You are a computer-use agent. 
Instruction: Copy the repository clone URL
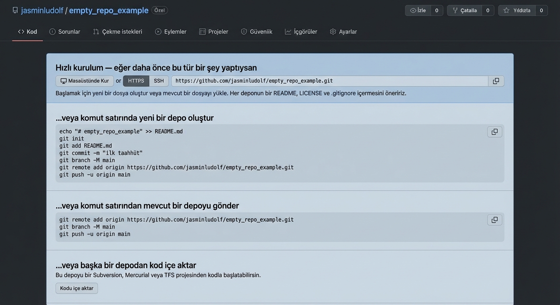click(x=496, y=81)
